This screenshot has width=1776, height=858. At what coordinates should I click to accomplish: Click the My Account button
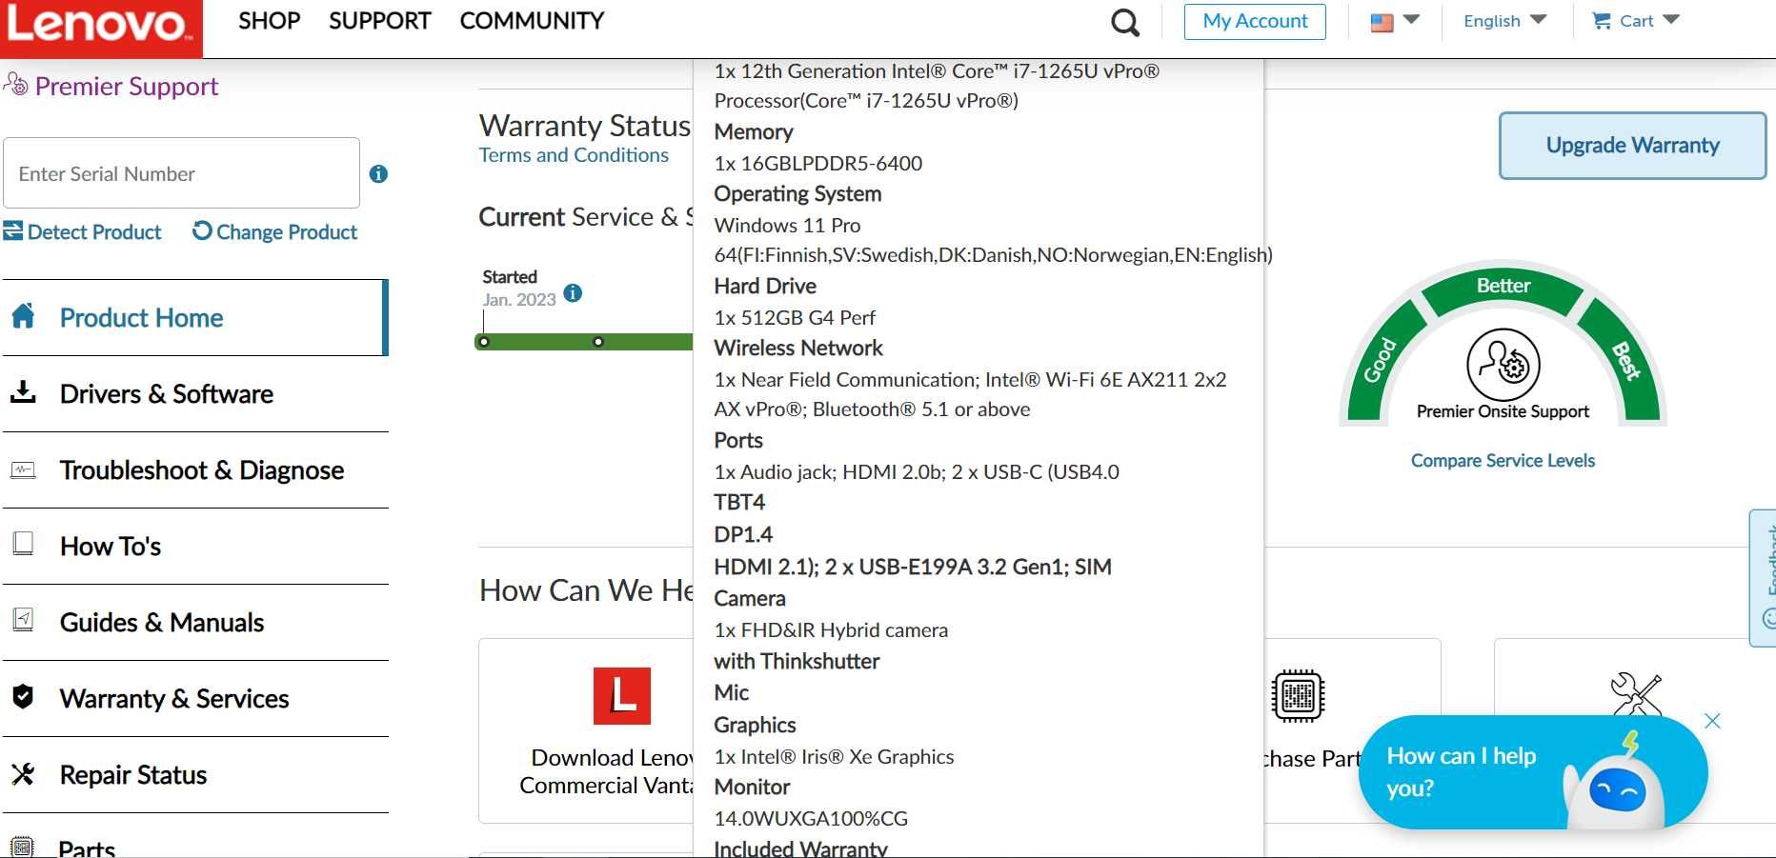(x=1255, y=21)
